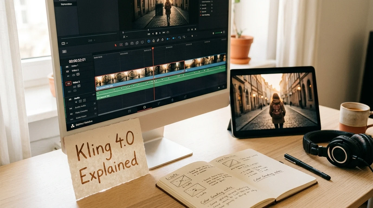
Task: Play the timeline forward
Action: 160,33
